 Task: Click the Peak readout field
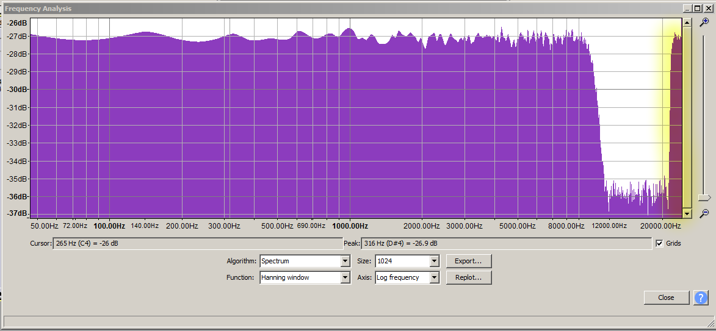coord(507,243)
